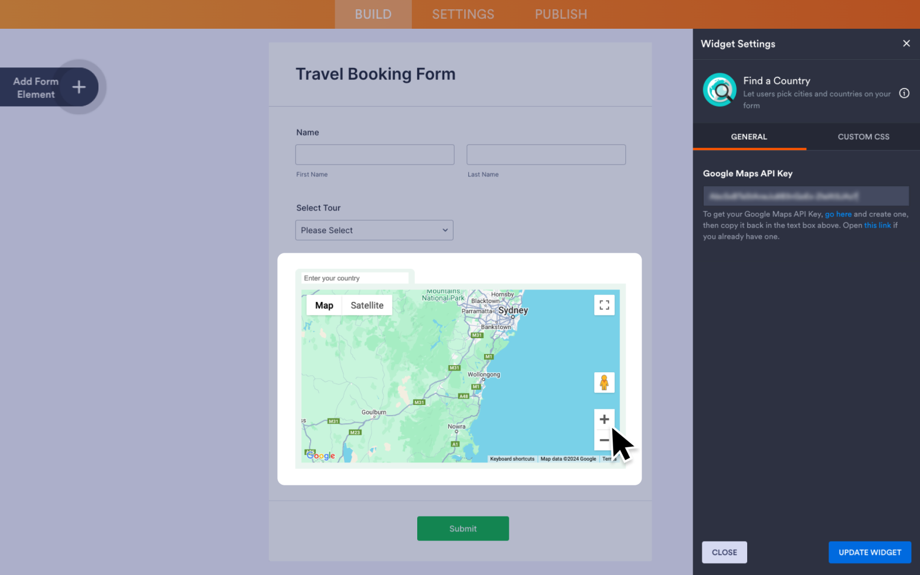Click the CLOSE button
Image resolution: width=920 pixels, height=575 pixels.
(x=724, y=552)
